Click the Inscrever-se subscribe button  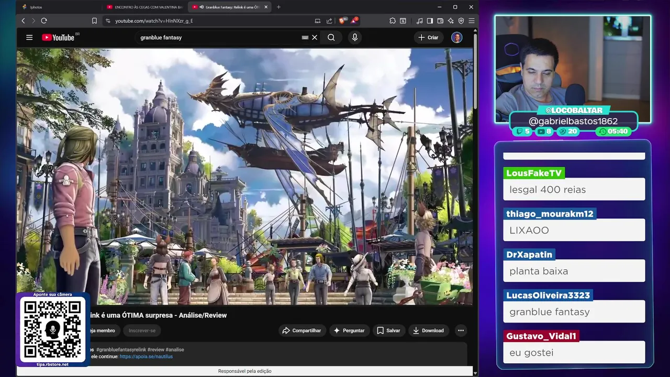[x=142, y=330]
